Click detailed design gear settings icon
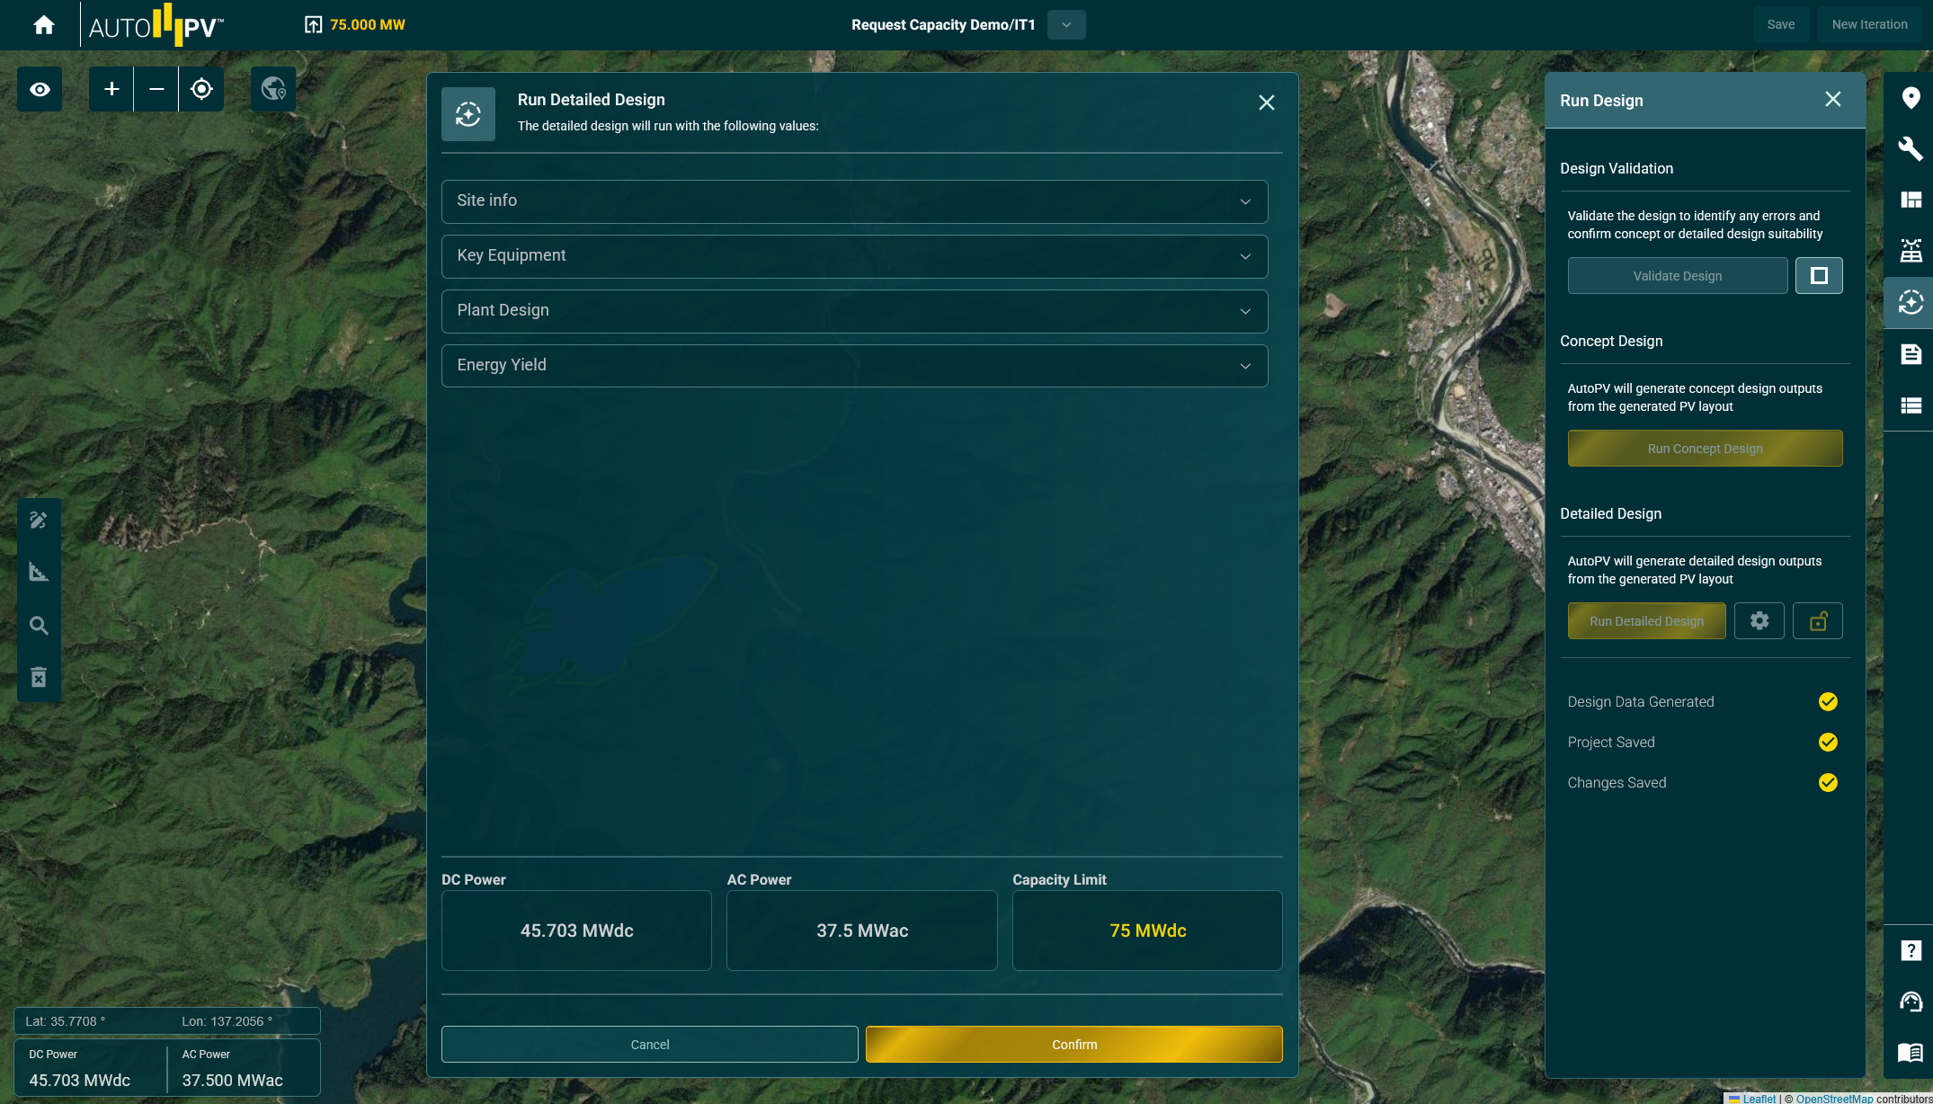 1759,621
